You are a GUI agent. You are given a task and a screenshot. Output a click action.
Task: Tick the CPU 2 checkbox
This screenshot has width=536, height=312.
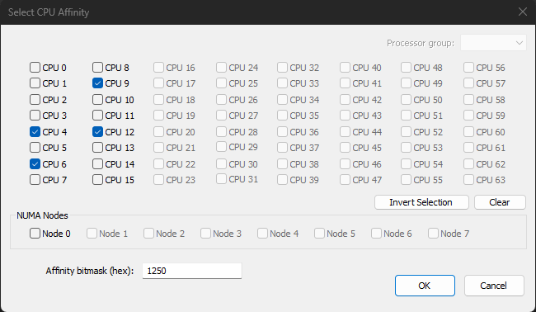[x=35, y=100]
